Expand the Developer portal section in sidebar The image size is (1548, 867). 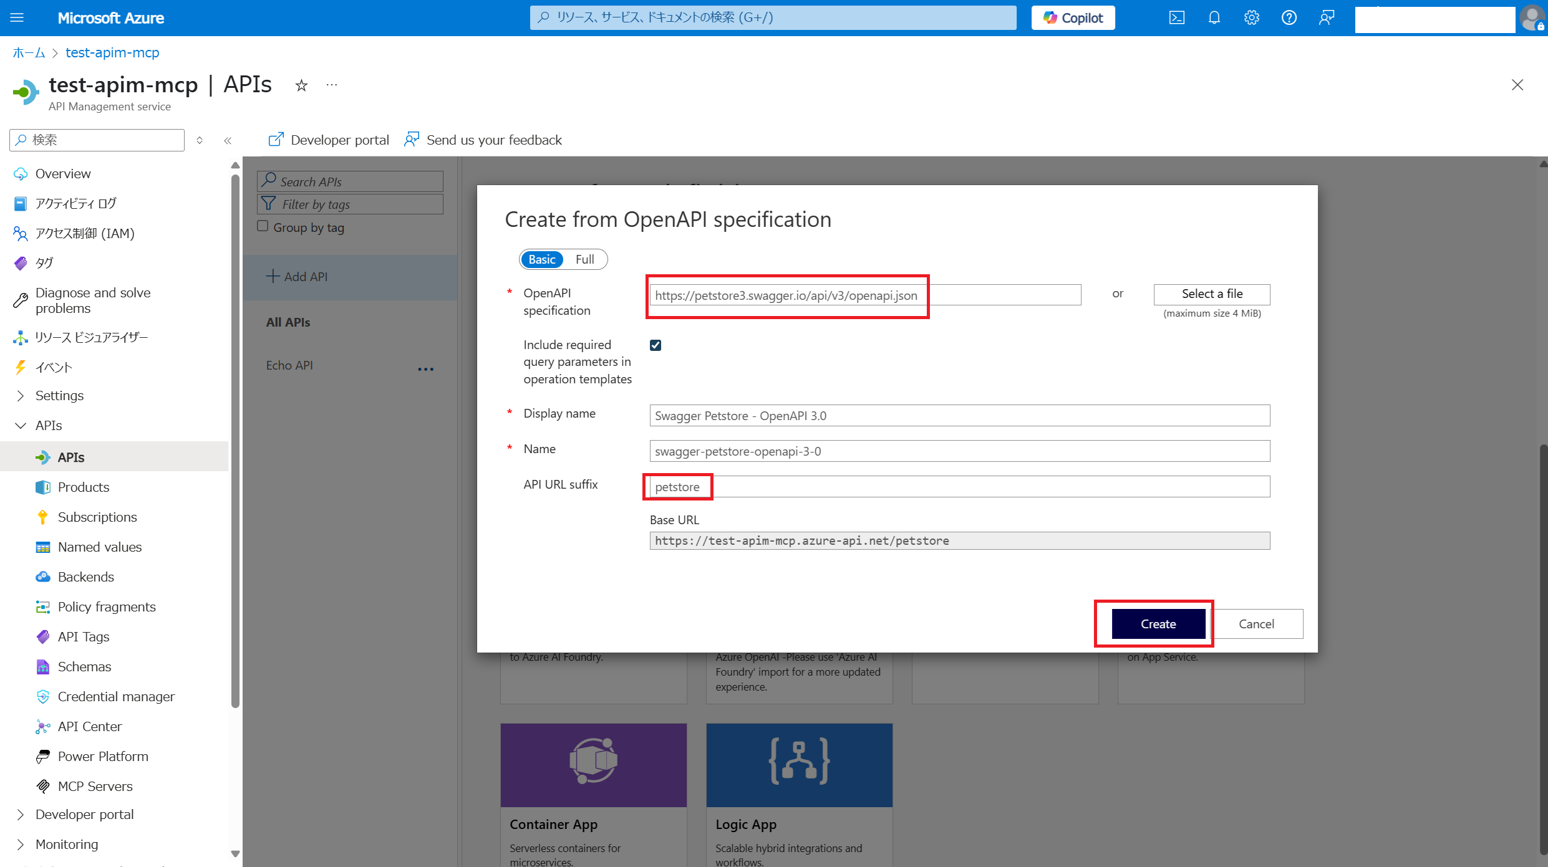click(84, 814)
